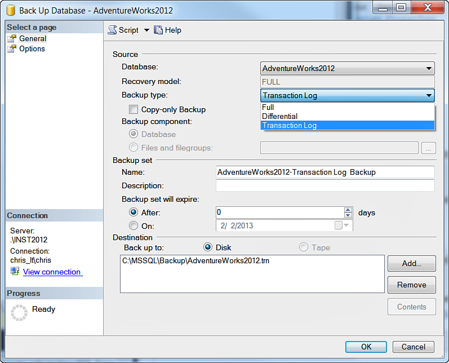Click the Ready progress spinner icon
449x363 pixels.
click(19, 312)
